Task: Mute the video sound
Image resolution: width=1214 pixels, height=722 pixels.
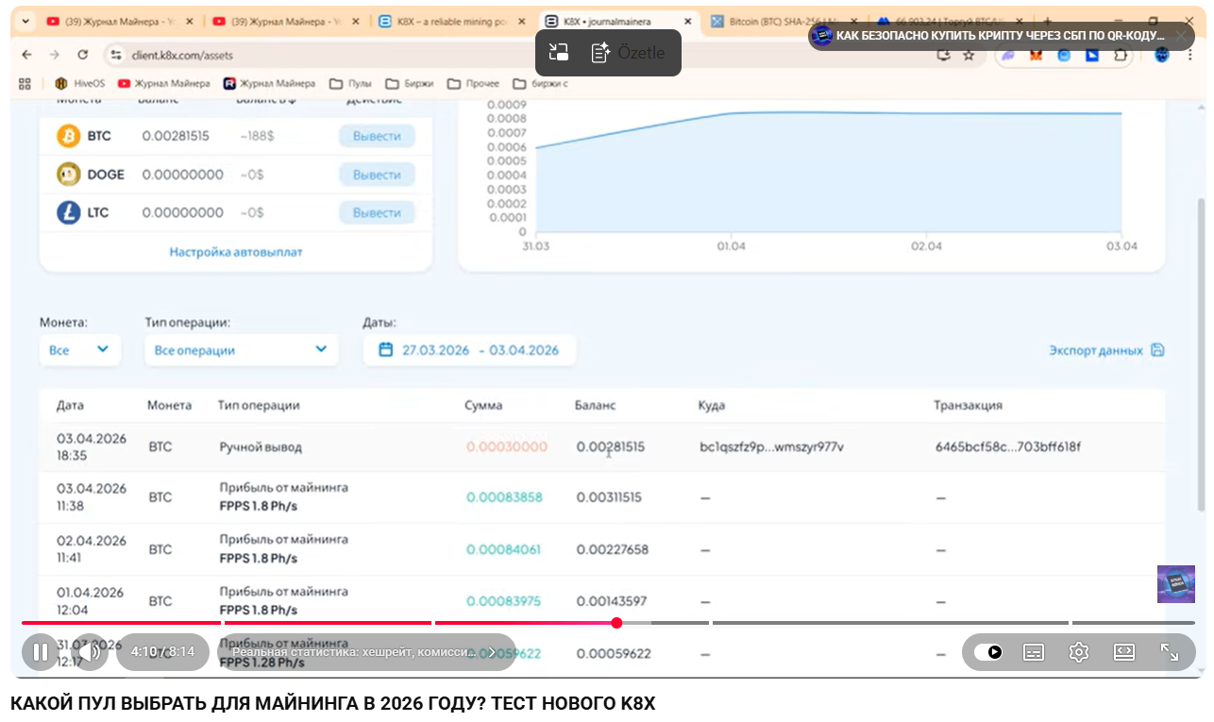Action: click(x=90, y=652)
